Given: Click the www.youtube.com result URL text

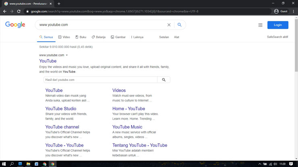Looking at the screenshot, I should (x=52, y=55).
